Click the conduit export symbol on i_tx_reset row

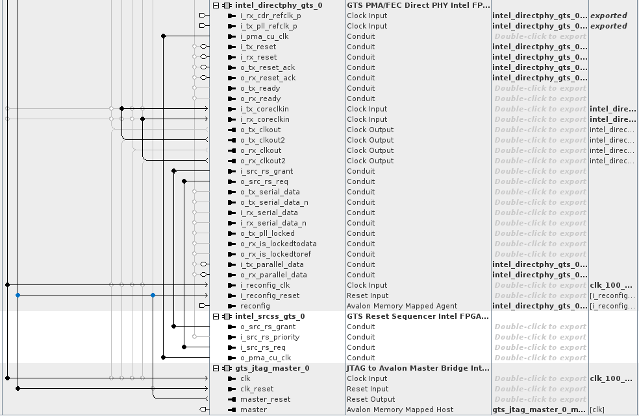204,47
